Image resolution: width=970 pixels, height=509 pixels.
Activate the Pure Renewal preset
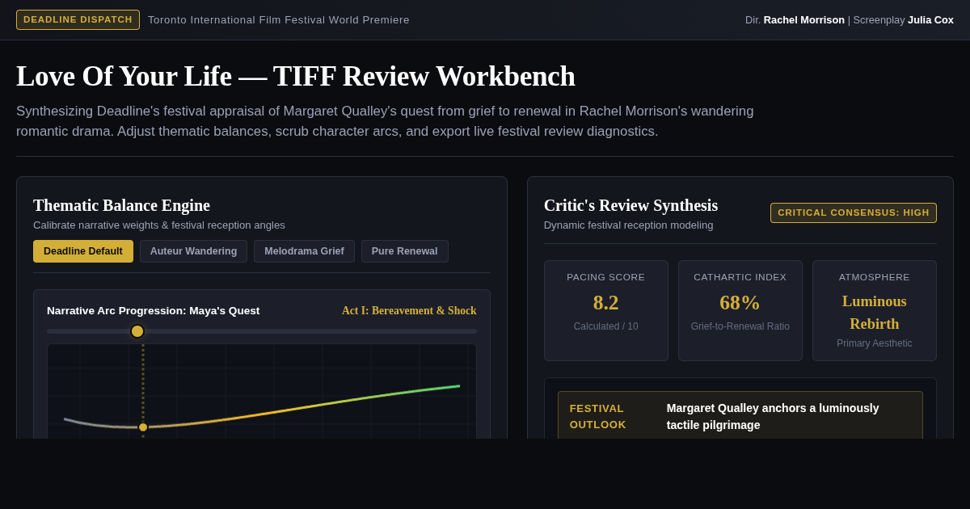[404, 251]
